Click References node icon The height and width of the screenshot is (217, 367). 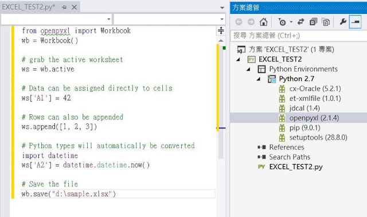click(261, 147)
